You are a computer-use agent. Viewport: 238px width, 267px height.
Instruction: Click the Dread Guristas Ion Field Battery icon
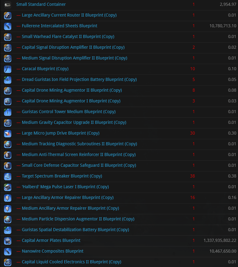(7, 80)
